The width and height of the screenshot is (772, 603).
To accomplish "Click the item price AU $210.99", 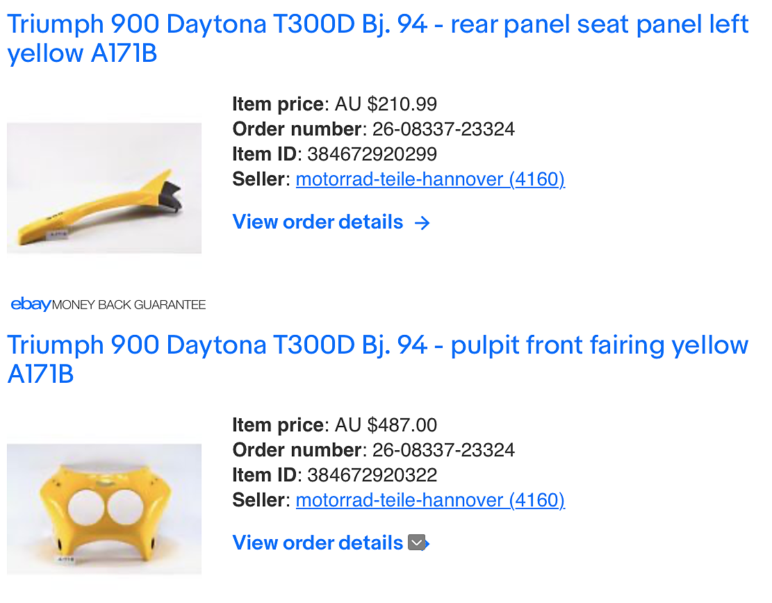I will click(386, 104).
